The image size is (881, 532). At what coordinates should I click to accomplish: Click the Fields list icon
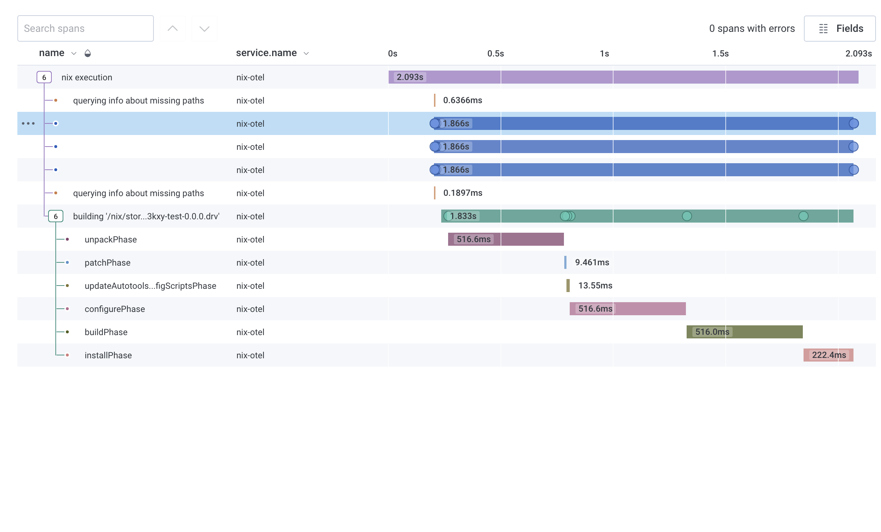[x=823, y=29]
